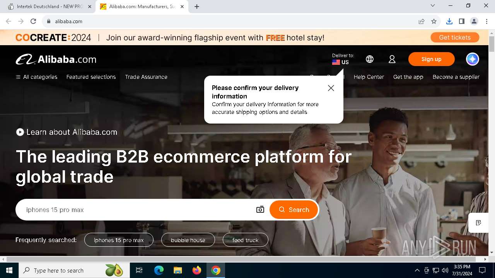
Task: Select the food truck suggestion chip
Action: (x=246, y=240)
